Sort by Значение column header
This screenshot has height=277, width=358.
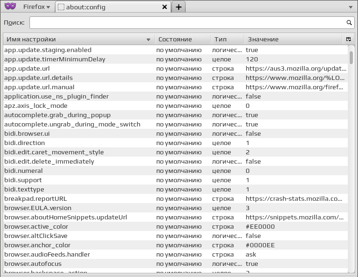click(293, 39)
